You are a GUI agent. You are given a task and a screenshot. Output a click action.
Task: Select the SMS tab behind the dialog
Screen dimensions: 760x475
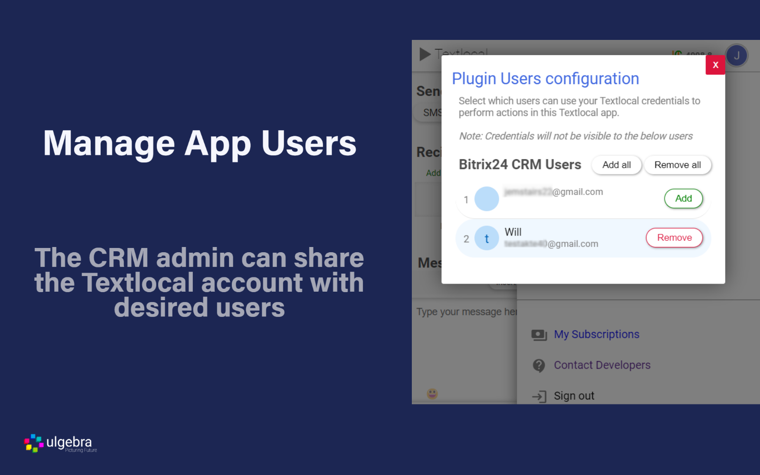pyautogui.click(x=431, y=113)
